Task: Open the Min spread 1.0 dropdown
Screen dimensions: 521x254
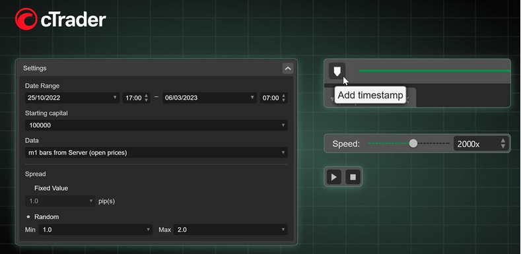Action: tap(95, 230)
